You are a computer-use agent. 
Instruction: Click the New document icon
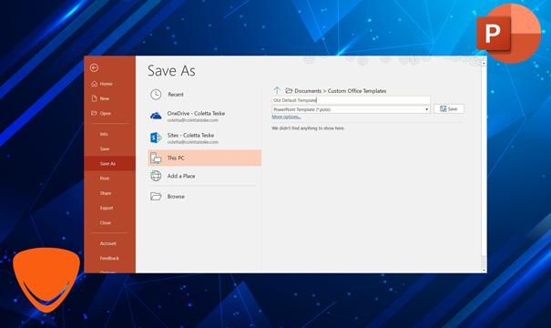pos(94,98)
